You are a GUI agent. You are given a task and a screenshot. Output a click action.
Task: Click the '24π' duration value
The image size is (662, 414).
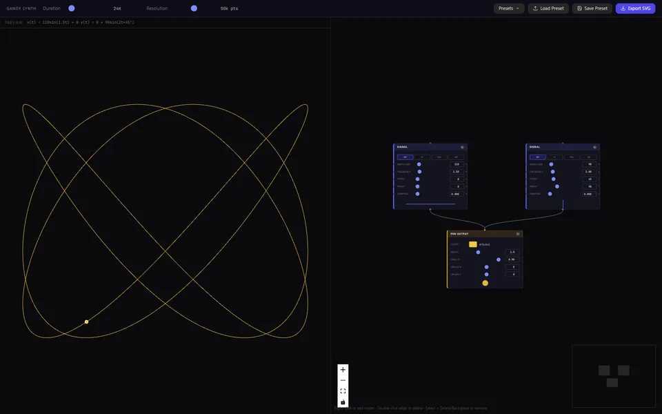click(x=117, y=8)
